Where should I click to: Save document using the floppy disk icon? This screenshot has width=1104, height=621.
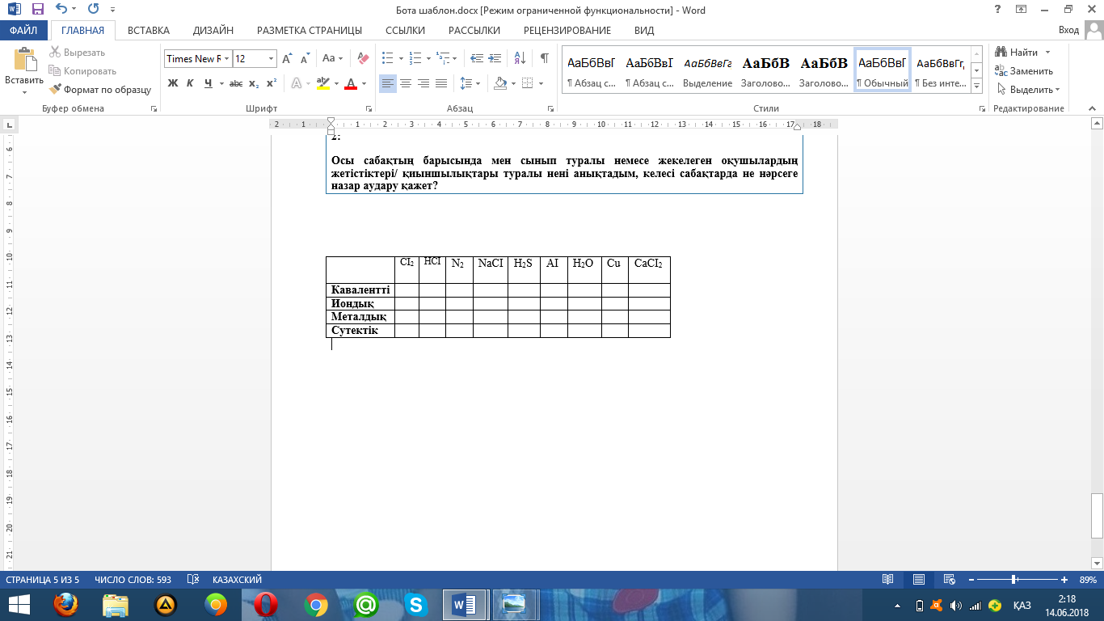pyautogui.click(x=38, y=10)
